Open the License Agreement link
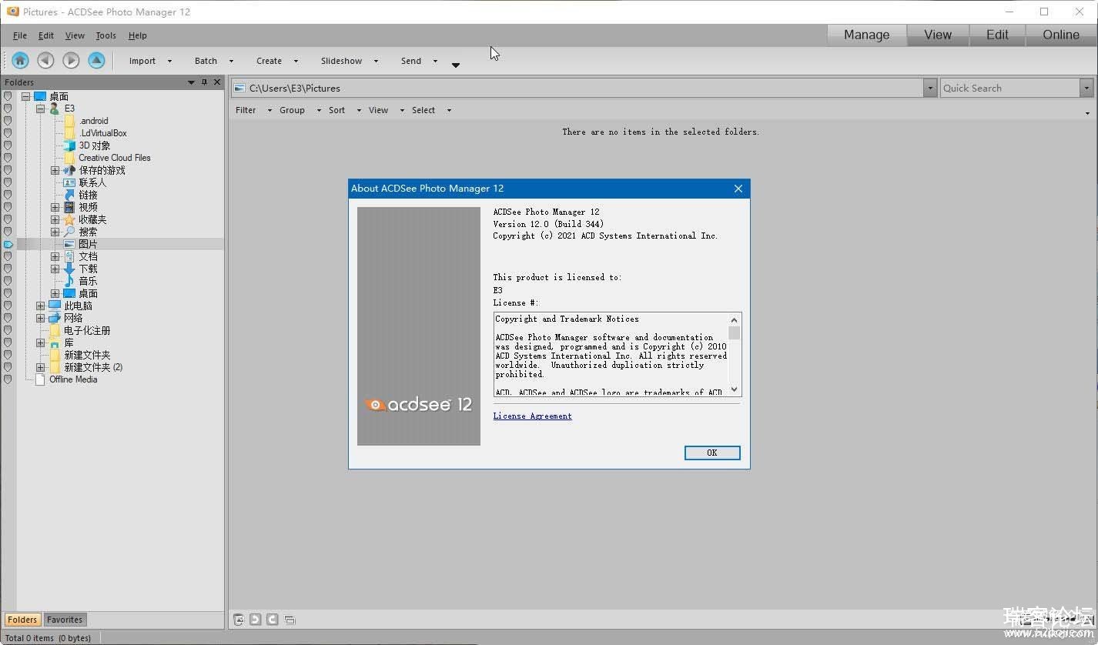The width and height of the screenshot is (1098, 645). (533, 416)
